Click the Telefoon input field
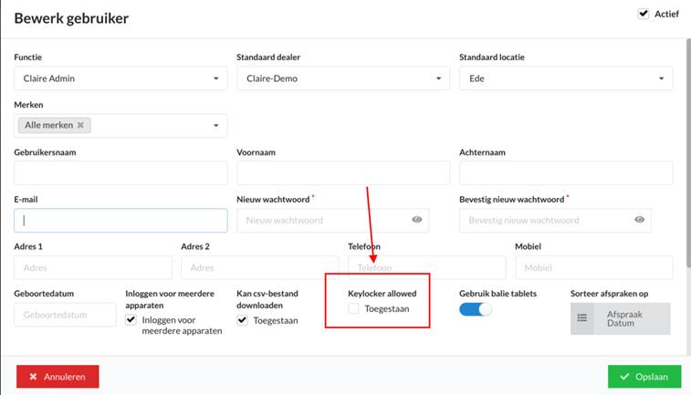Screen dimensions: 691x395 point(427,267)
